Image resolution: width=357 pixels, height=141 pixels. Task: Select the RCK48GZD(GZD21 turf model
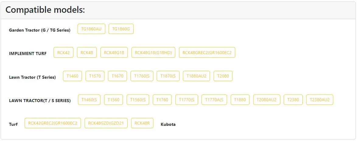[106, 123]
